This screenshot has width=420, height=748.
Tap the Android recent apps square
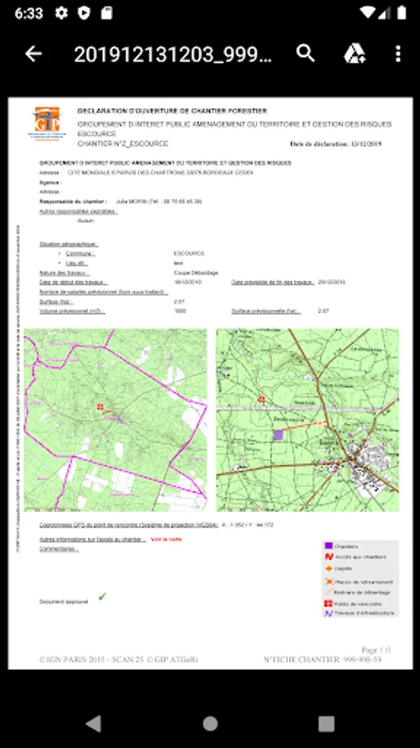tap(326, 724)
